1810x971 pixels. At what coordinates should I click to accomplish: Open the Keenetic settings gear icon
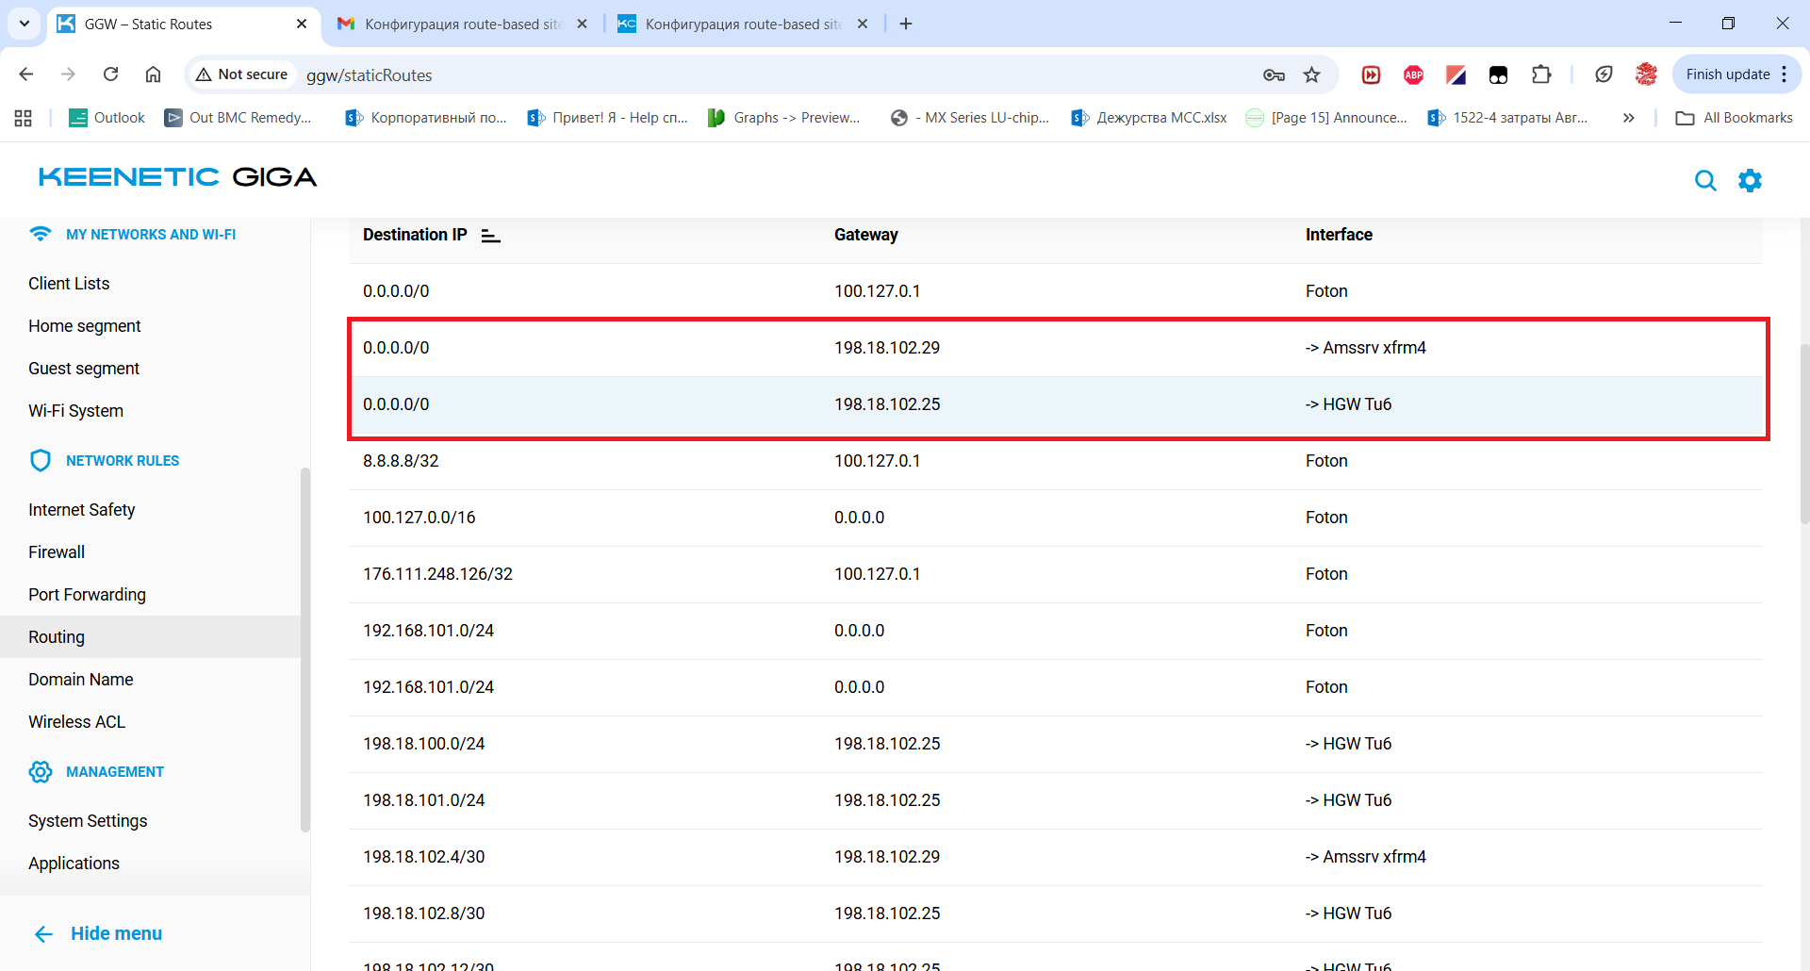pyautogui.click(x=1750, y=180)
